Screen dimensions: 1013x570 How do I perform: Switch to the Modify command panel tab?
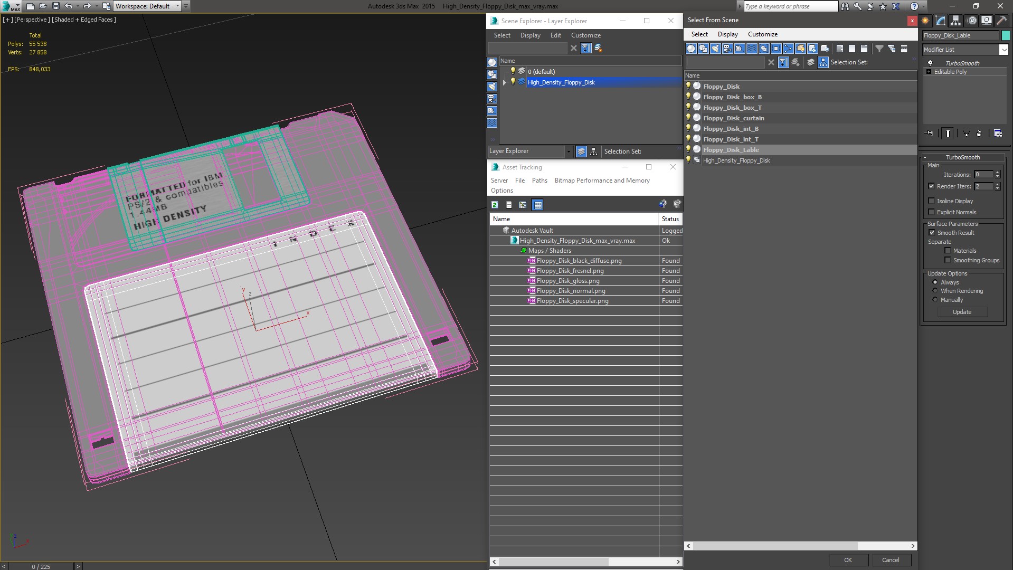point(941,21)
